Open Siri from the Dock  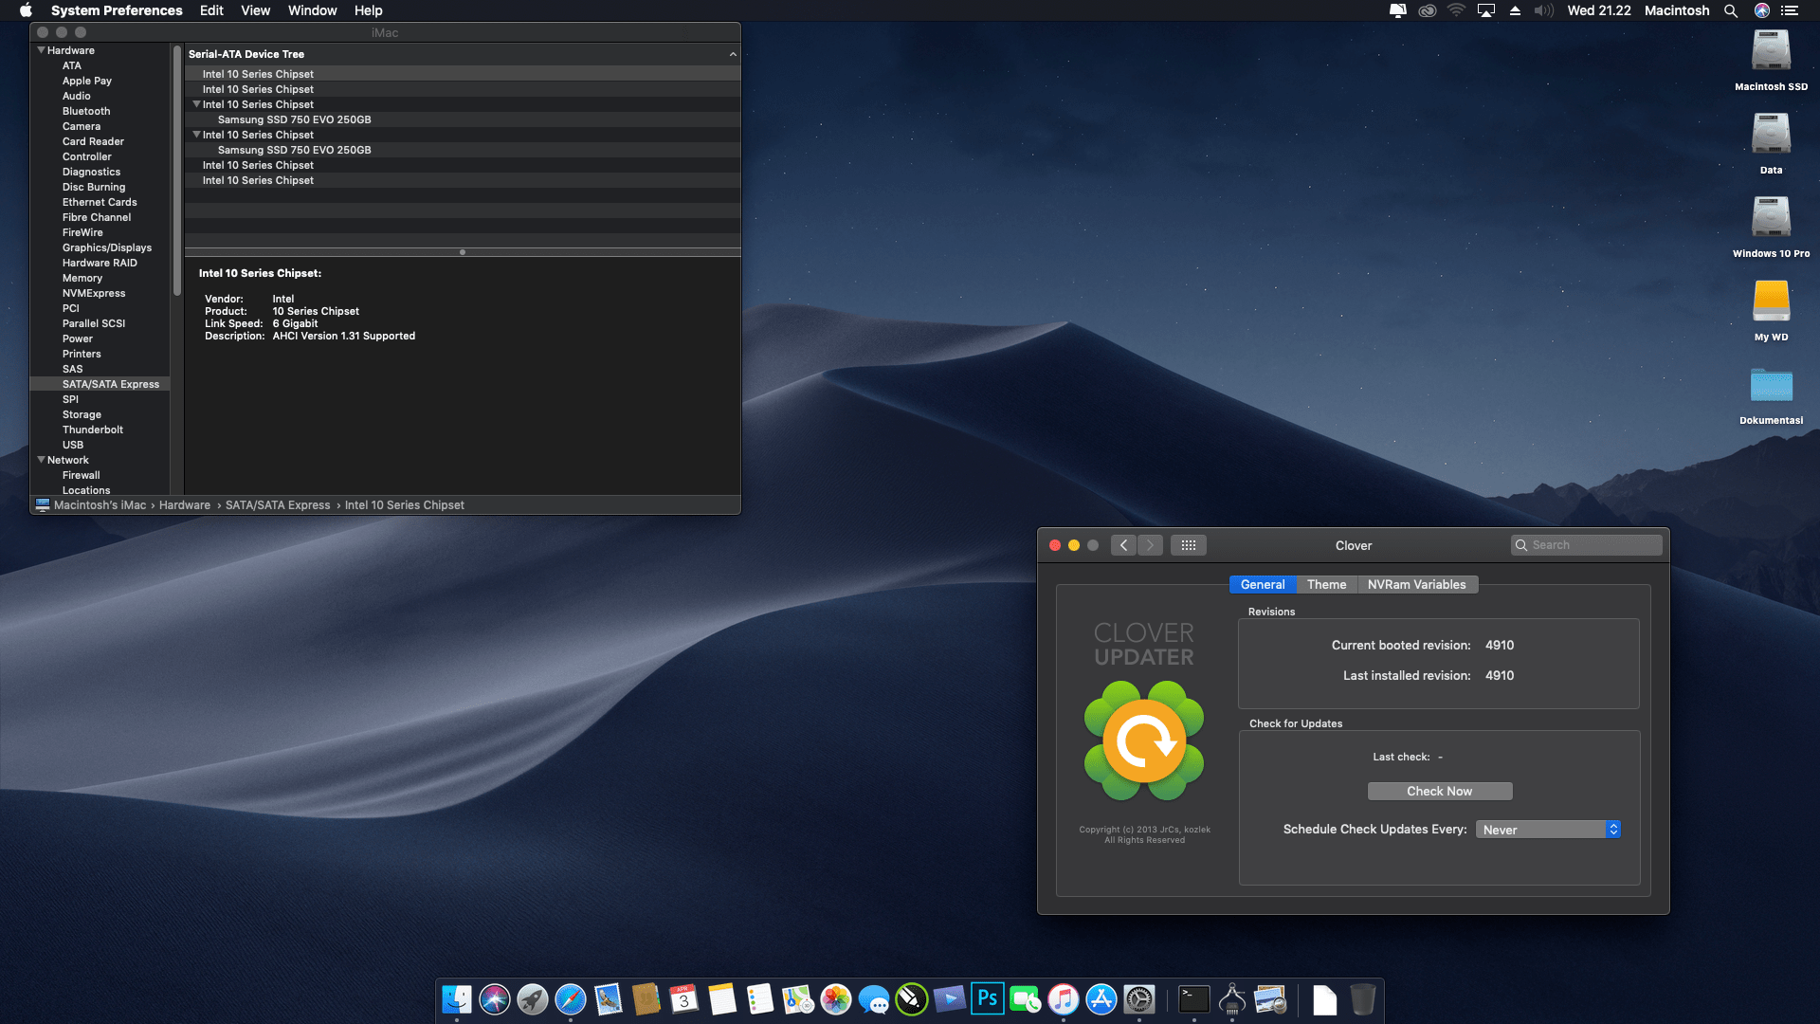[x=494, y=998]
